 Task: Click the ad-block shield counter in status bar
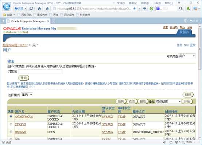click(178, 142)
